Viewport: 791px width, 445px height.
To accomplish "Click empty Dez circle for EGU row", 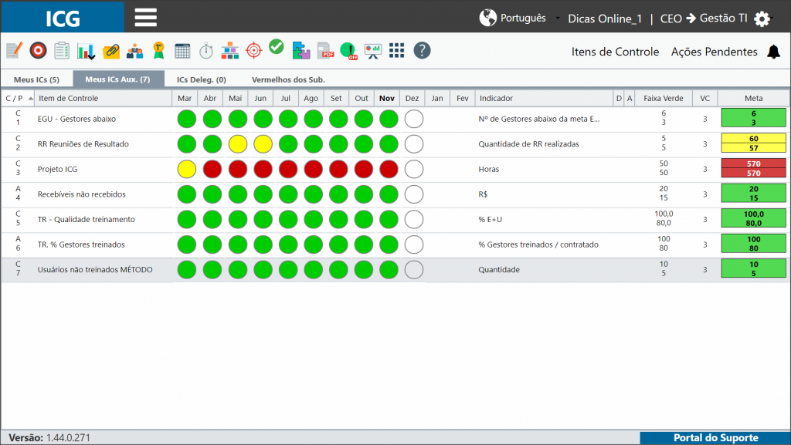I will point(414,119).
